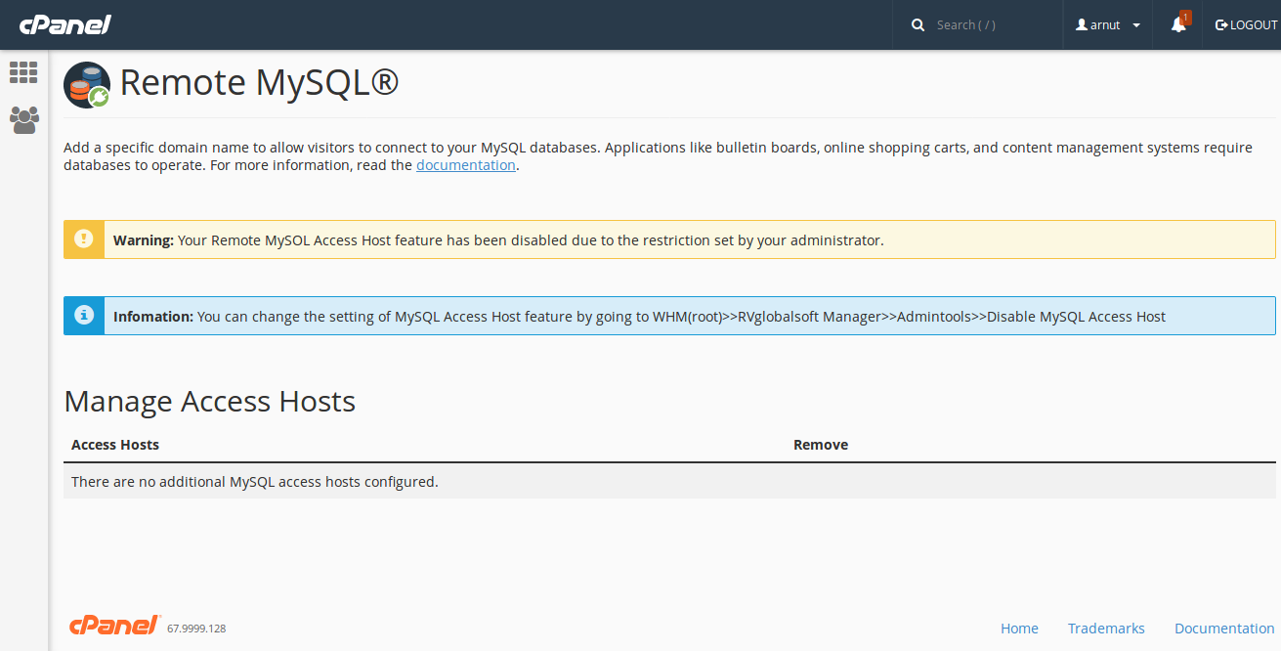Click the user groups icon in sidebar
The width and height of the screenshot is (1281, 651).
click(x=23, y=119)
